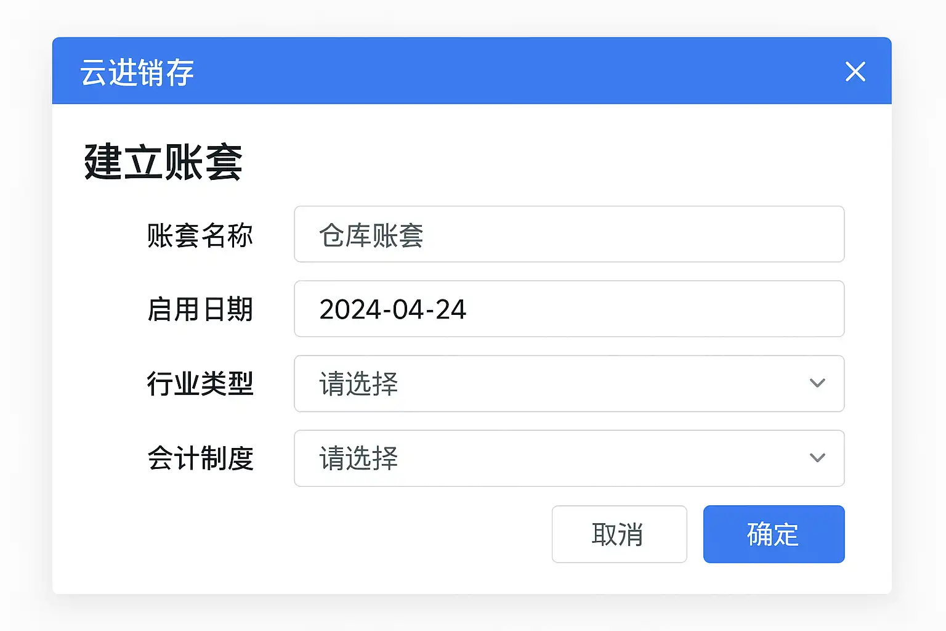Click the 启用日期 field label
Screen dimensions: 946x631
click(200, 309)
